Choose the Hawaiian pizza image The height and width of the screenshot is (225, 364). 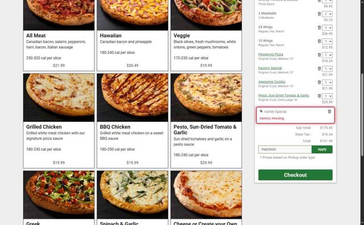[x=133, y=15]
